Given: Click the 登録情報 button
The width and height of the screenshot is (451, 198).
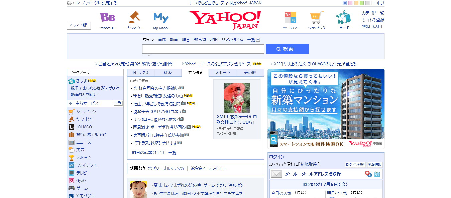Looking at the screenshot, I should 375,165.
